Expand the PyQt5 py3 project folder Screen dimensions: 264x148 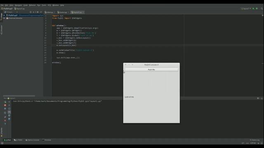coord(4,15)
